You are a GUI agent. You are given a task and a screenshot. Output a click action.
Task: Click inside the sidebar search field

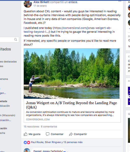7,40
